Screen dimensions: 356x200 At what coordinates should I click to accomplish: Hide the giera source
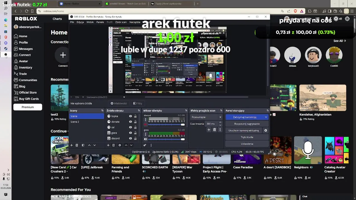point(130,133)
